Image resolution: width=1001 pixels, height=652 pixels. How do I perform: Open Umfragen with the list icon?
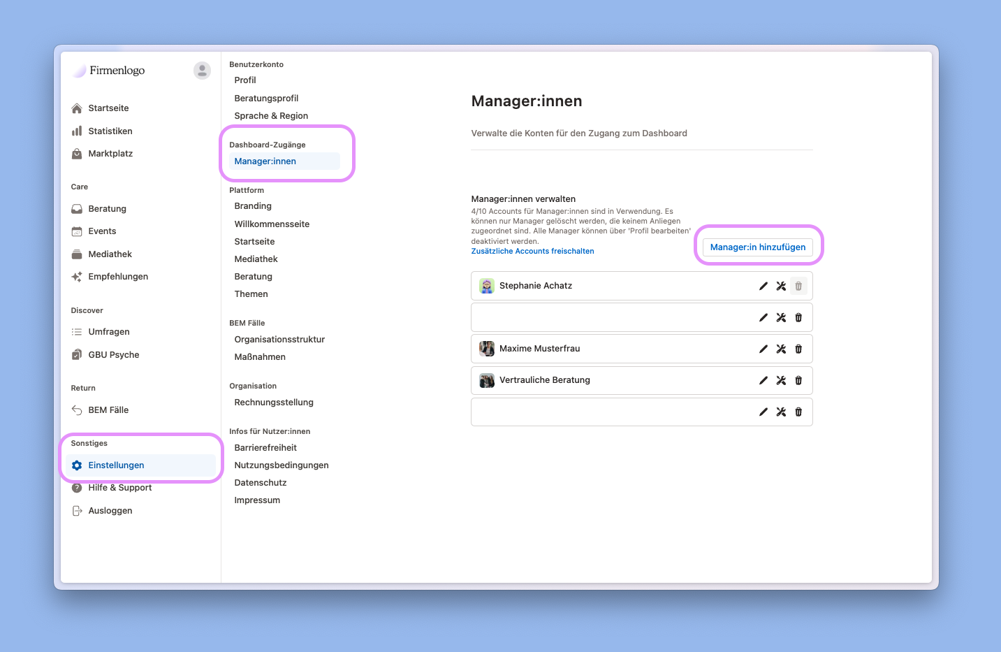click(77, 331)
